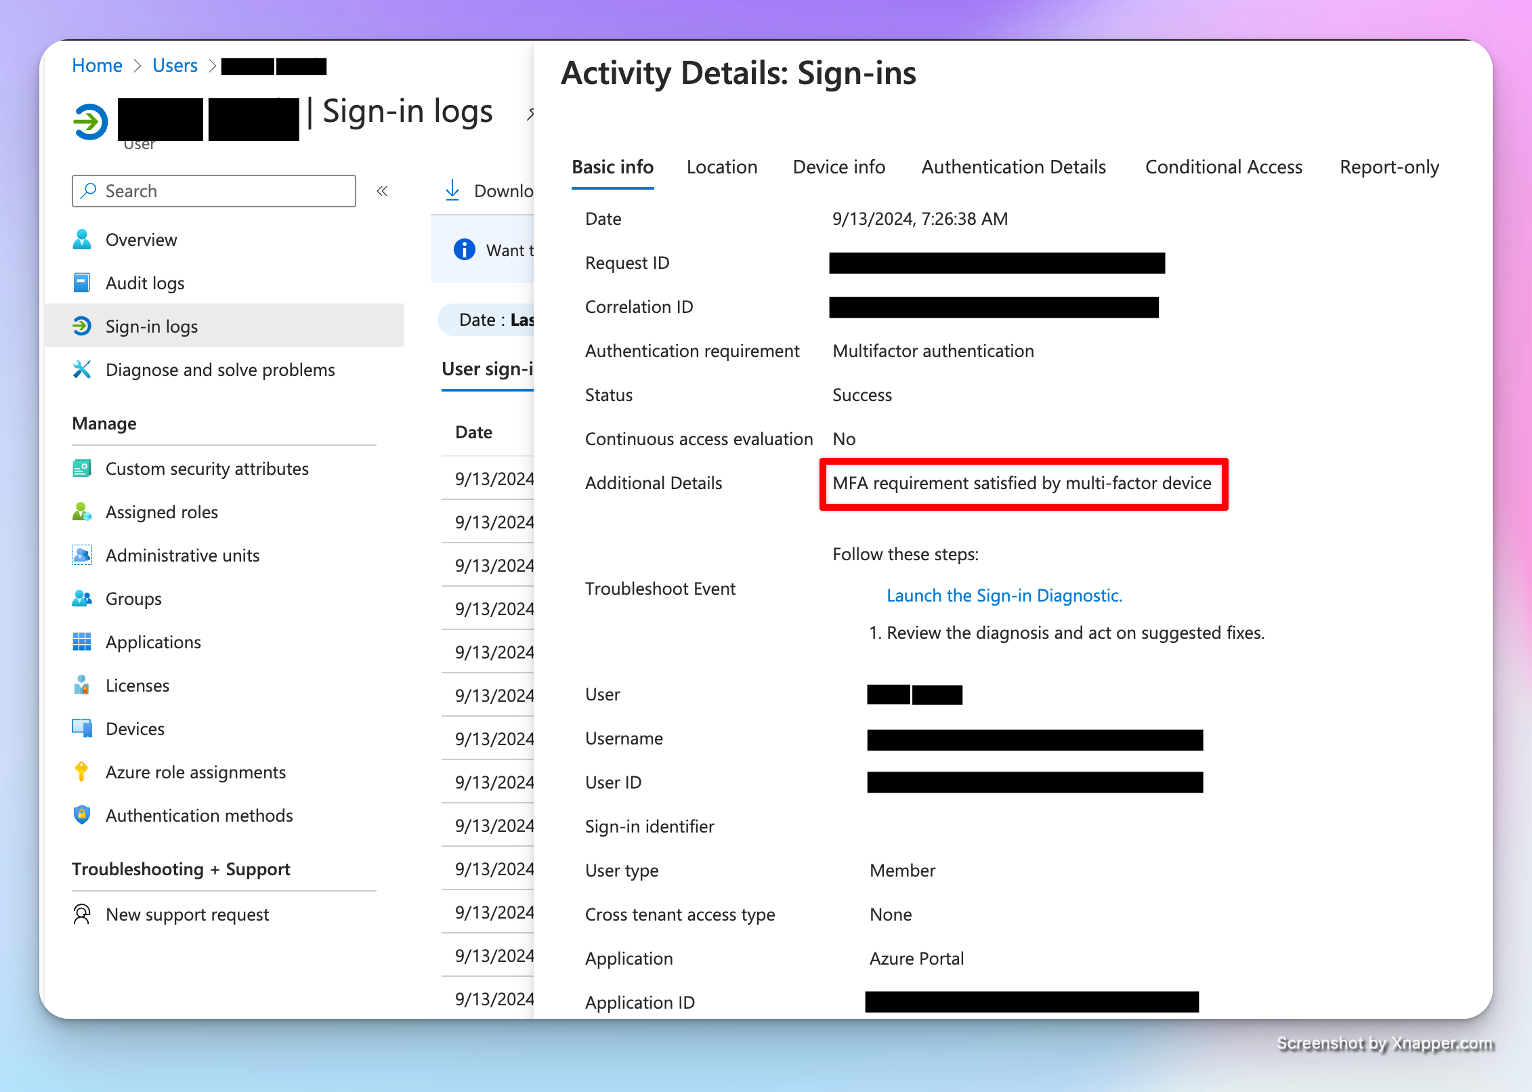Click the Home breadcrumb link

point(97,66)
